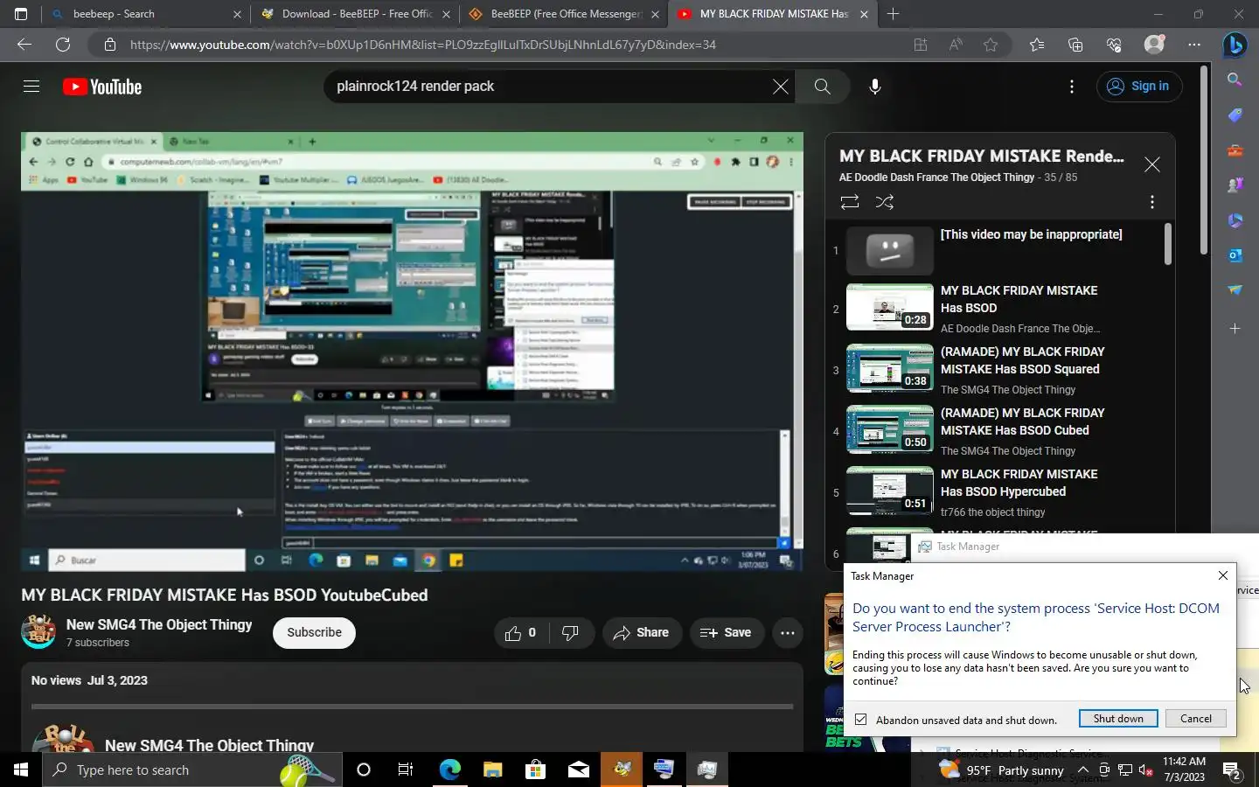The height and width of the screenshot is (787, 1259).
Task: Refresh the page
Action: [x=63, y=45]
